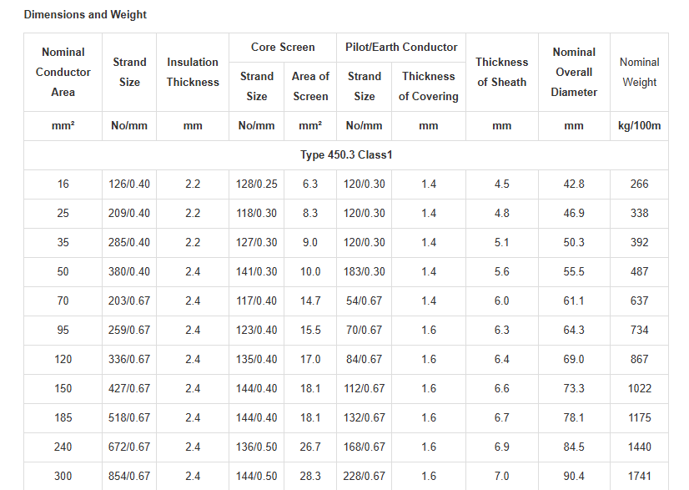Screen dimensions: 689x490
Task: Click the '336/0.67' strand size cell
Action: click(129, 360)
